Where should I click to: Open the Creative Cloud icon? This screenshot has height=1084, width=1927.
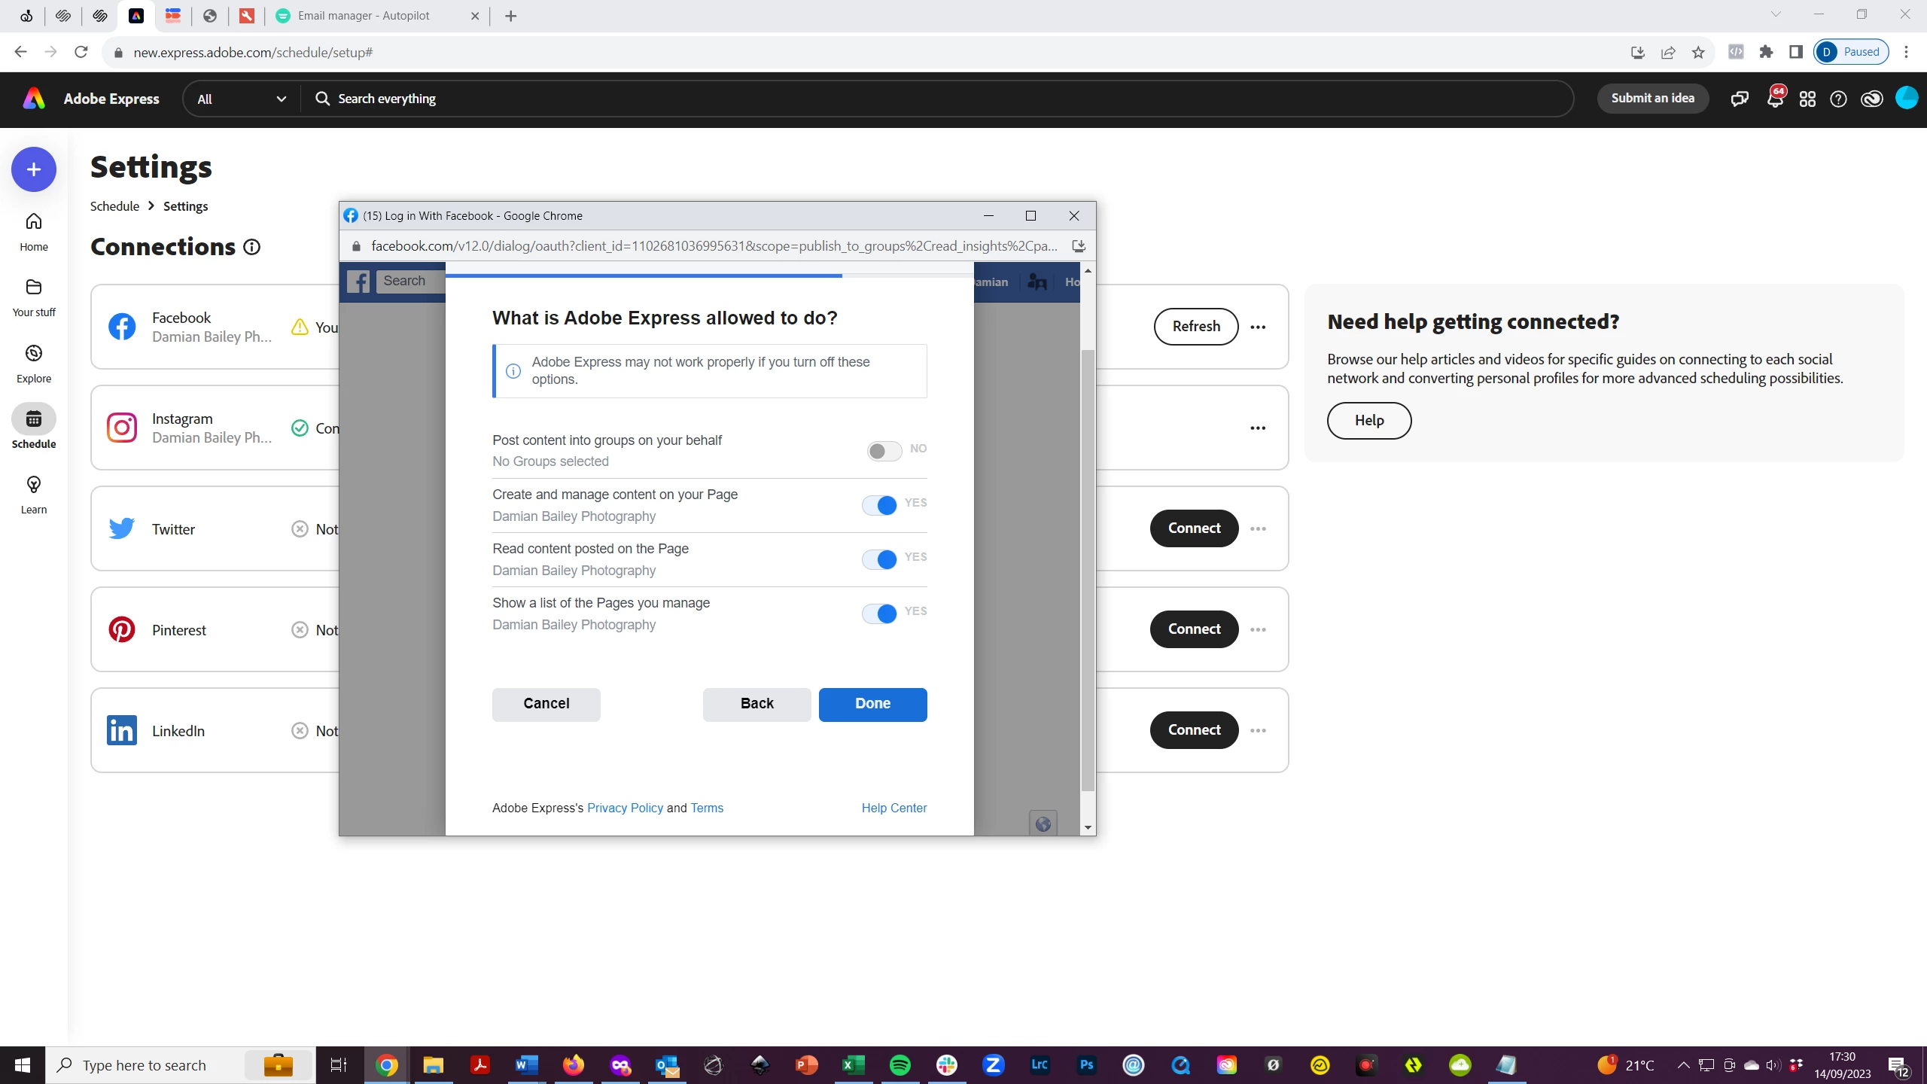[x=1871, y=99]
